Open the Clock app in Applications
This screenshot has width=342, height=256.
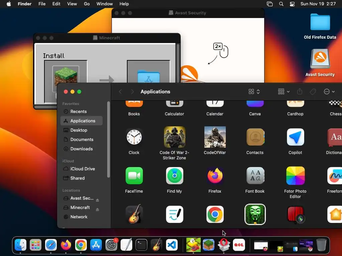tap(134, 137)
